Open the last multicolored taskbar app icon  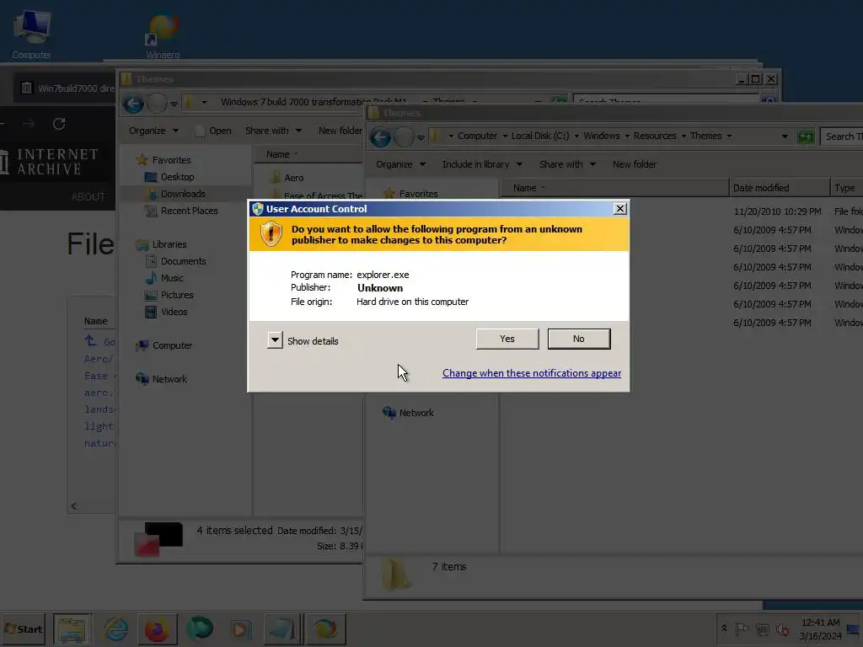pyautogui.click(x=326, y=628)
